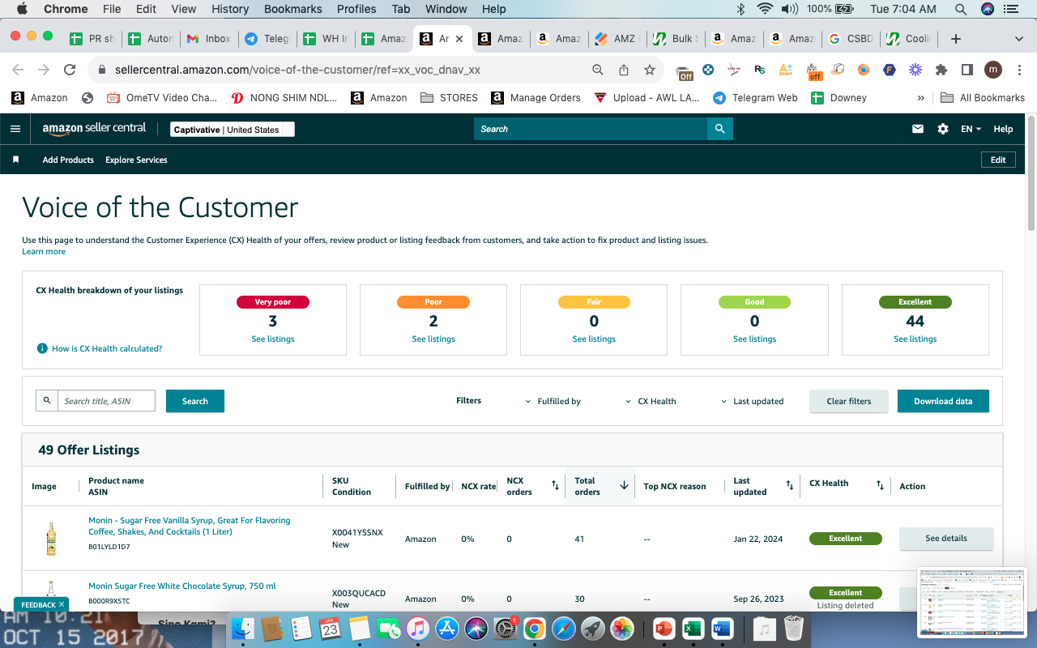Show hidden bookmarks with the chevron
This screenshot has width=1037, height=648.
point(920,98)
